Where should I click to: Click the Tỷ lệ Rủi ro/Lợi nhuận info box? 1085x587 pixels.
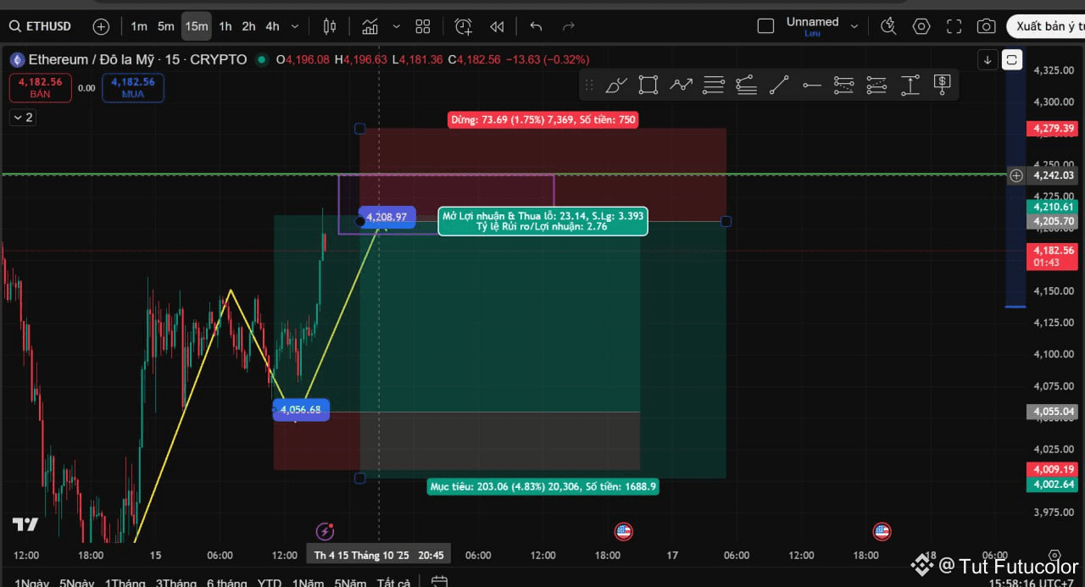pyautogui.click(x=543, y=221)
